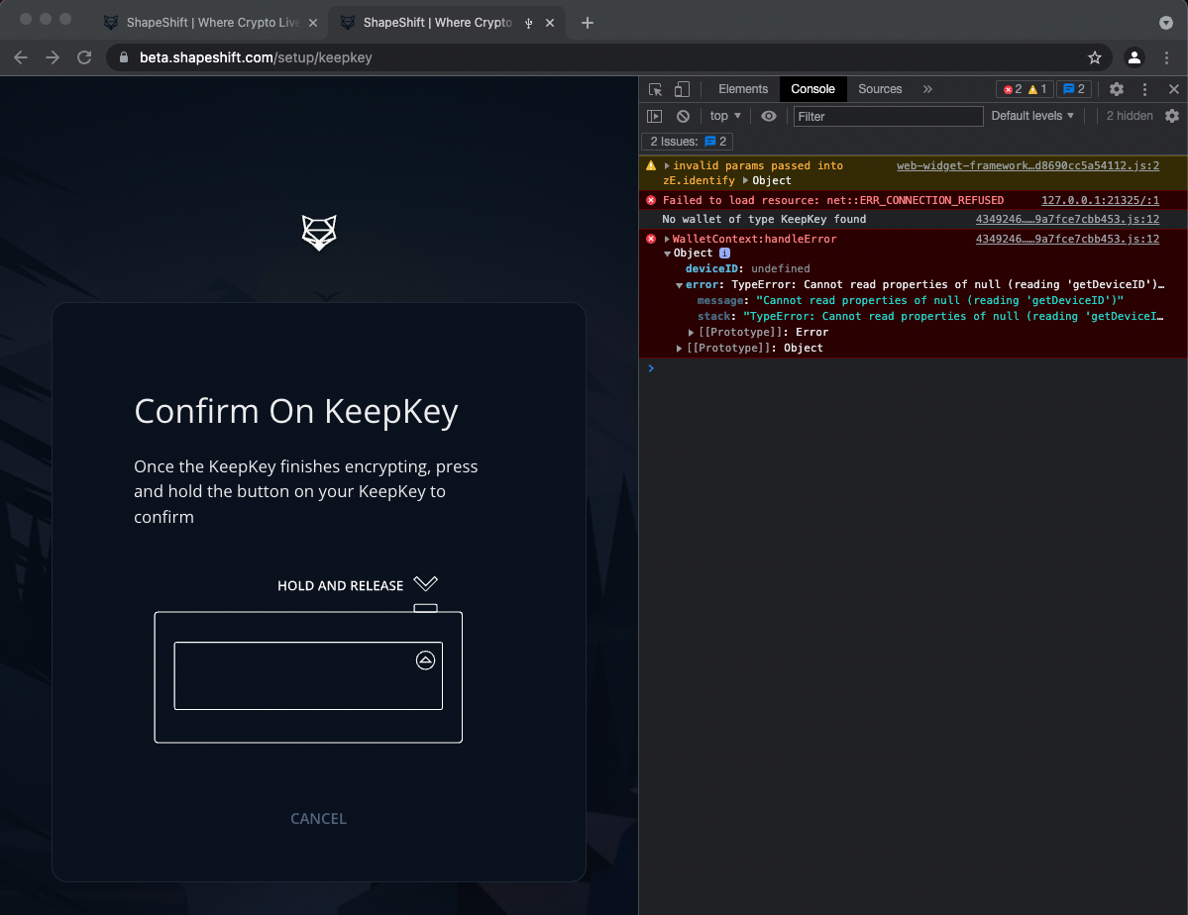Close the second ShapeShift tab
The image size is (1188, 915).
(550, 23)
